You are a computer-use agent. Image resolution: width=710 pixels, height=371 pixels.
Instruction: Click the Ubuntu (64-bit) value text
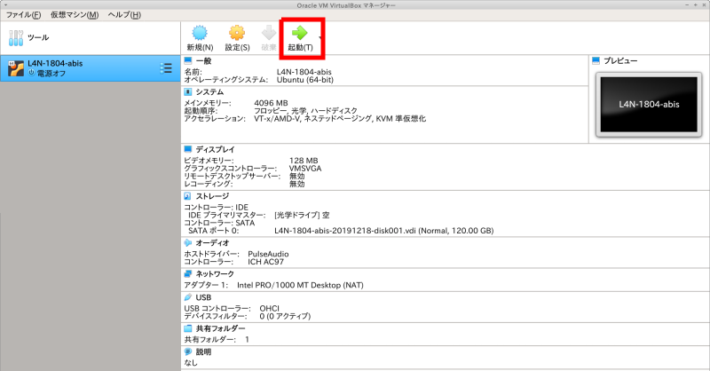305,80
